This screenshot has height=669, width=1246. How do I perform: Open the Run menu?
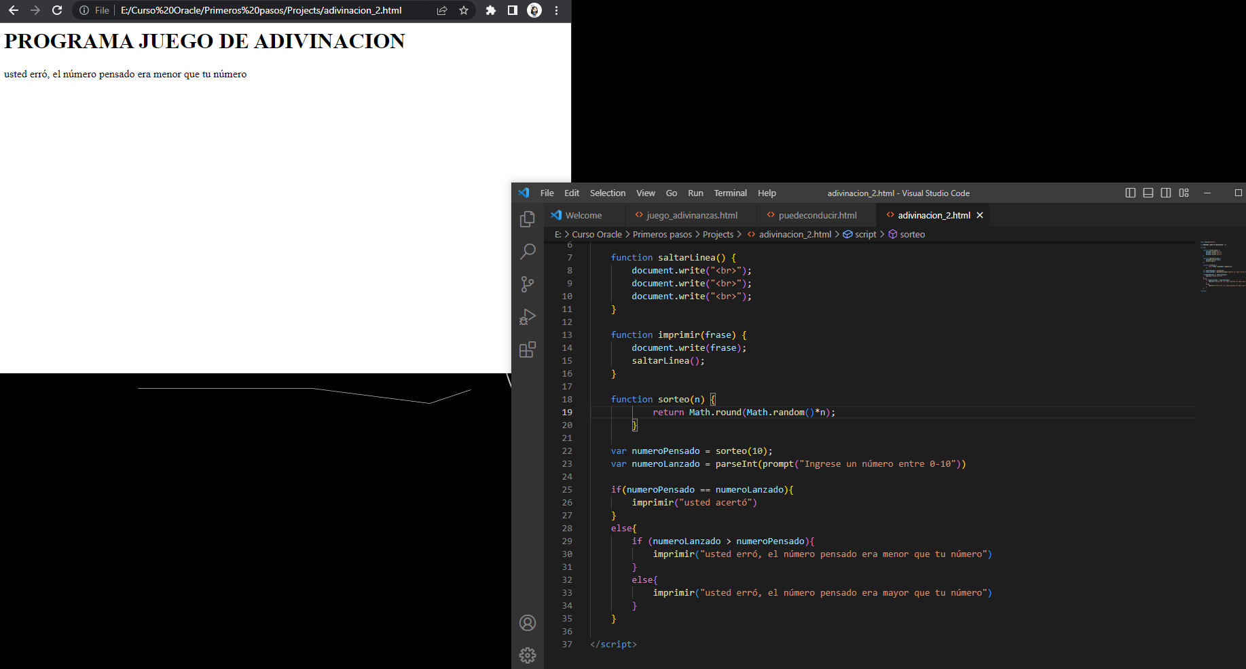[695, 193]
